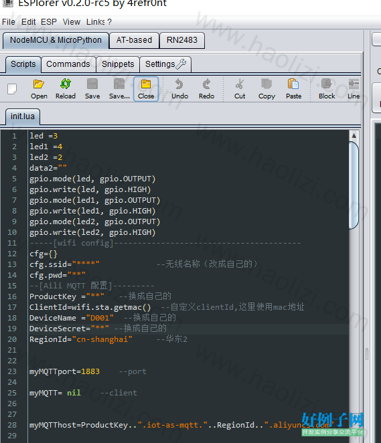The height and width of the screenshot is (443, 381).
Task: Click gpio.mode(led, gpio.OUTPUT) line
Action: [92, 179]
